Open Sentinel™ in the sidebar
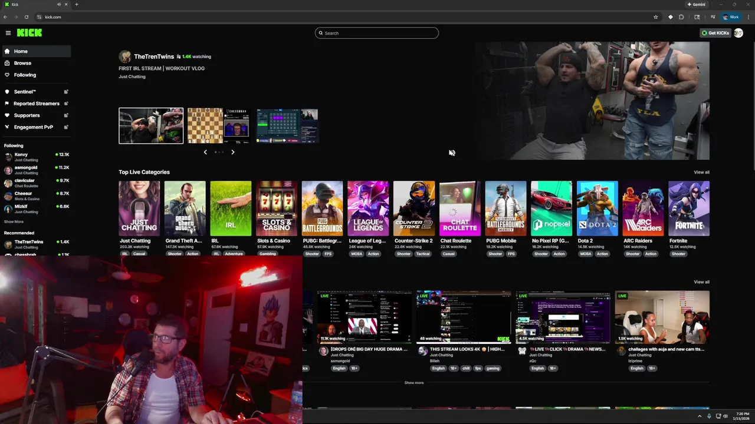This screenshot has height=424, width=755. tap(37, 92)
